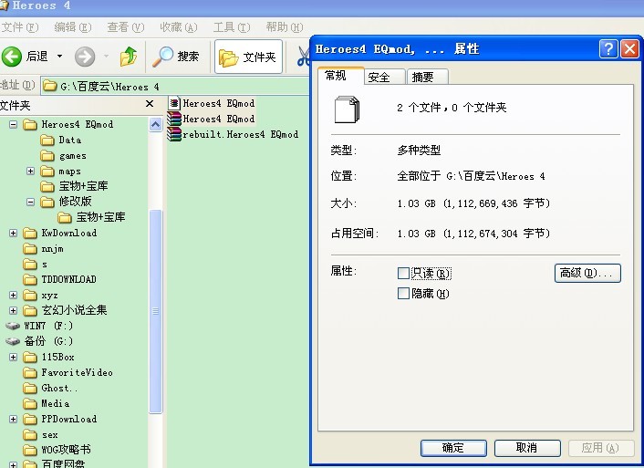Select second Heroes4 EQmod archive icon
This screenshot has height=468, width=644.
(x=174, y=119)
